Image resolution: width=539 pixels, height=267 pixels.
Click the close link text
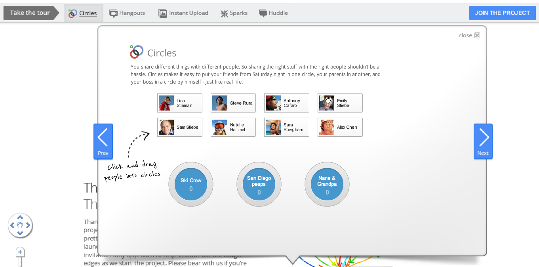click(x=465, y=35)
